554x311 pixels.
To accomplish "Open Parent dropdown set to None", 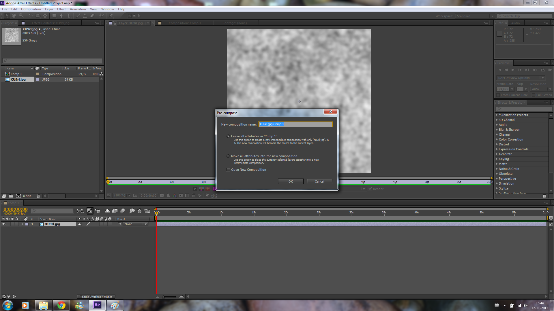I will point(136,224).
